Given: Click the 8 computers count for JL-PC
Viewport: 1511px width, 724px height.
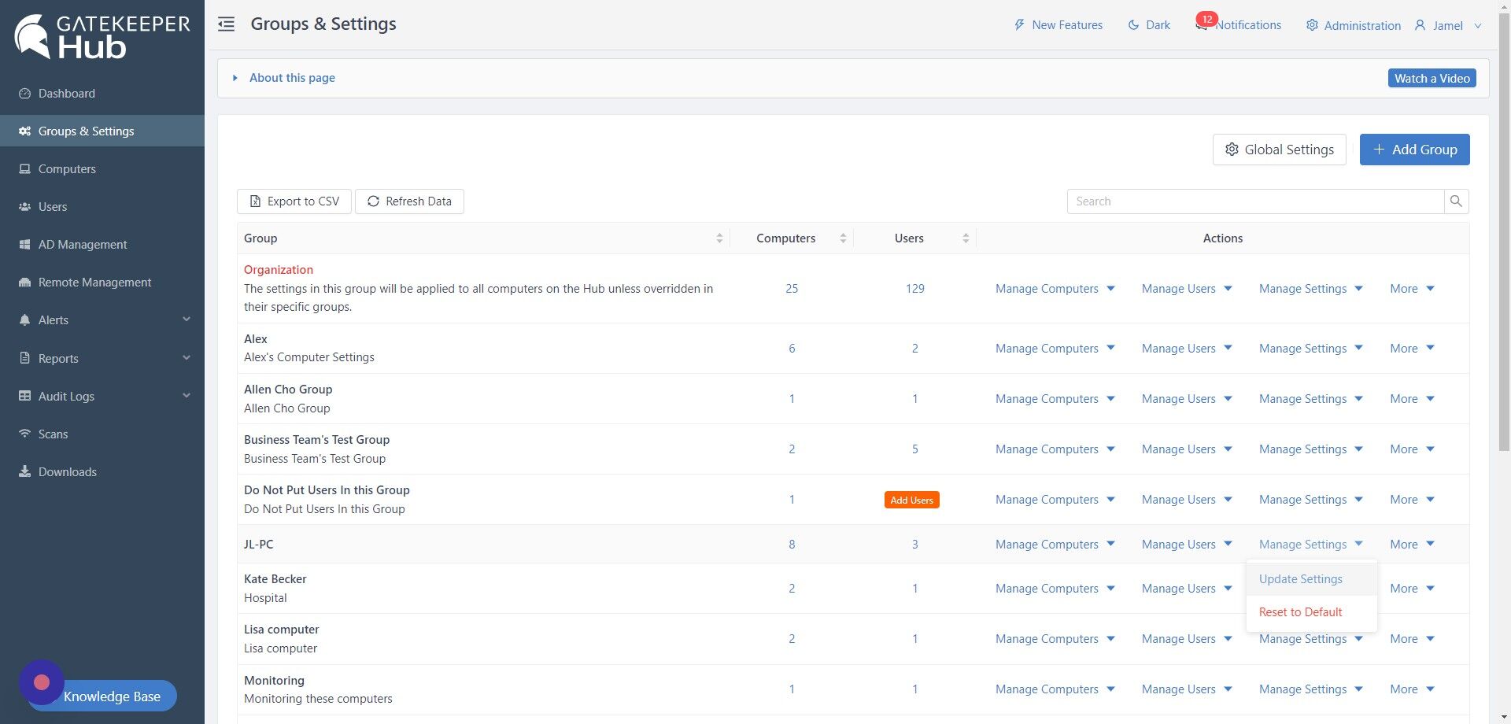Looking at the screenshot, I should 792,545.
